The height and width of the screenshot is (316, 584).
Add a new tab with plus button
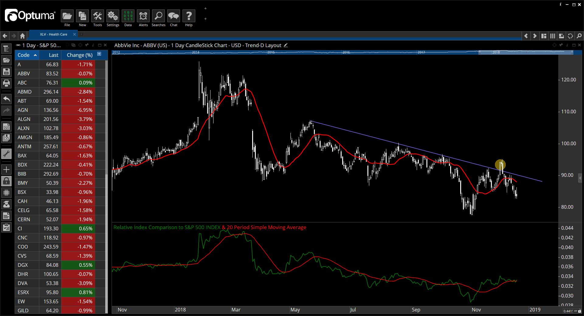(81, 34)
